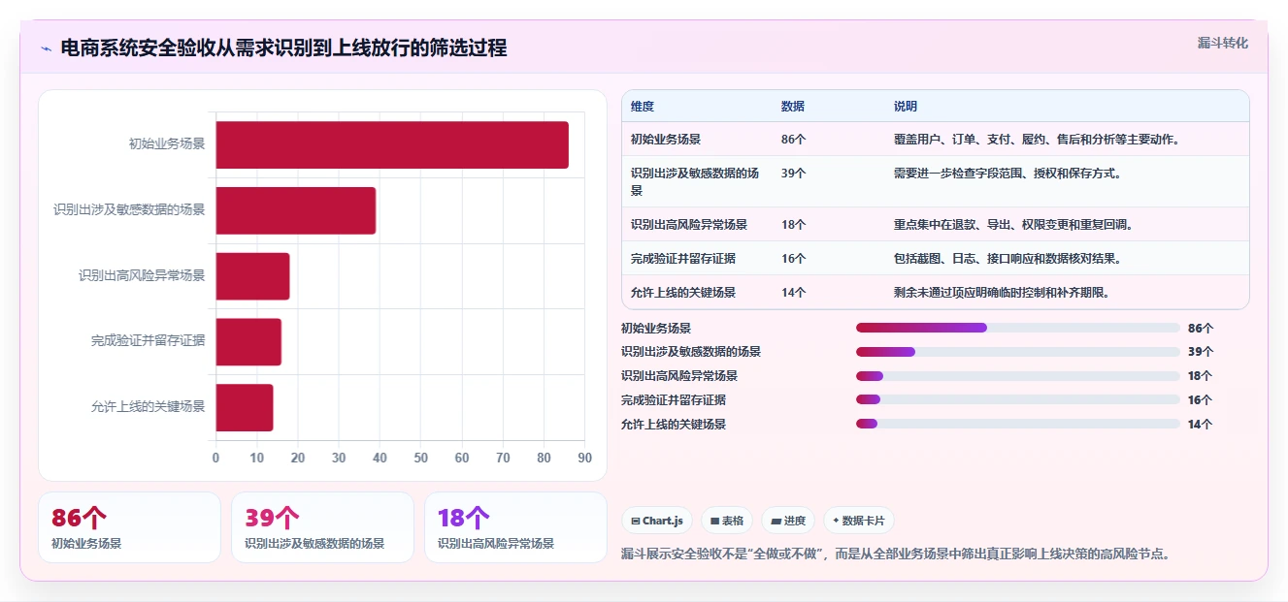Open the 86个 初始业务场景 data card
Screen dimensions: 1288x602
(129, 527)
